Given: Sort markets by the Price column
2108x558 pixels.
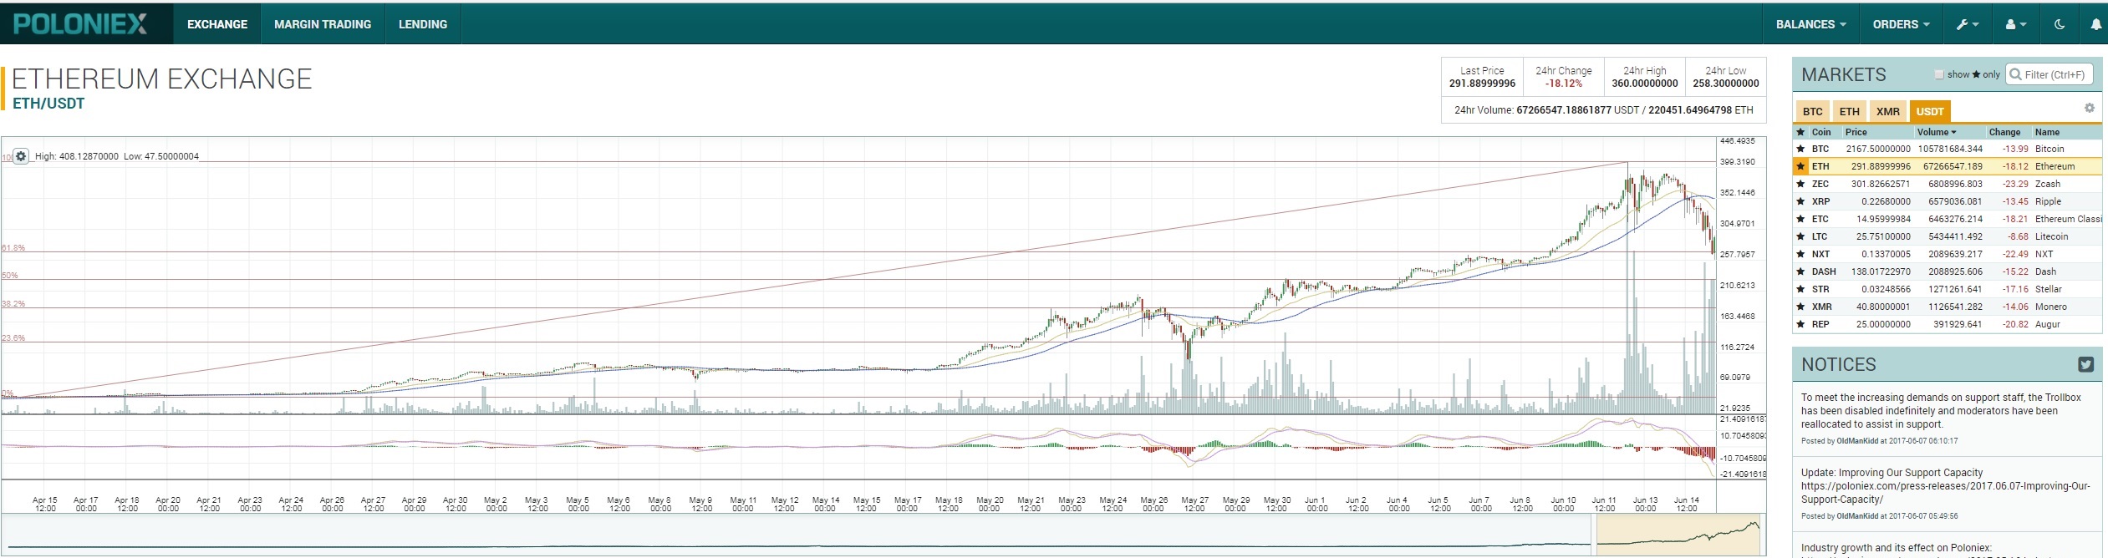Looking at the screenshot, I should click(1856, 132).
